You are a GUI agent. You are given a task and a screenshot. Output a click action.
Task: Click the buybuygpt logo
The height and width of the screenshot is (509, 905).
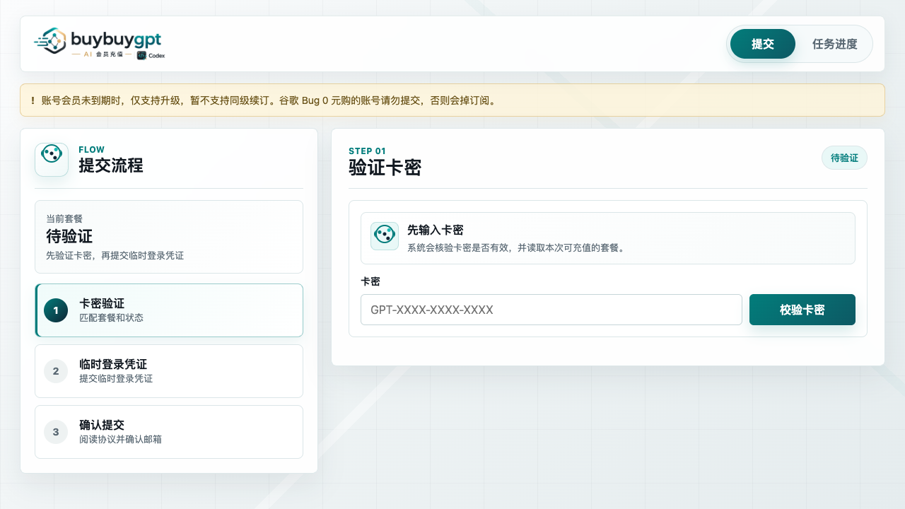tap(98, 44)
